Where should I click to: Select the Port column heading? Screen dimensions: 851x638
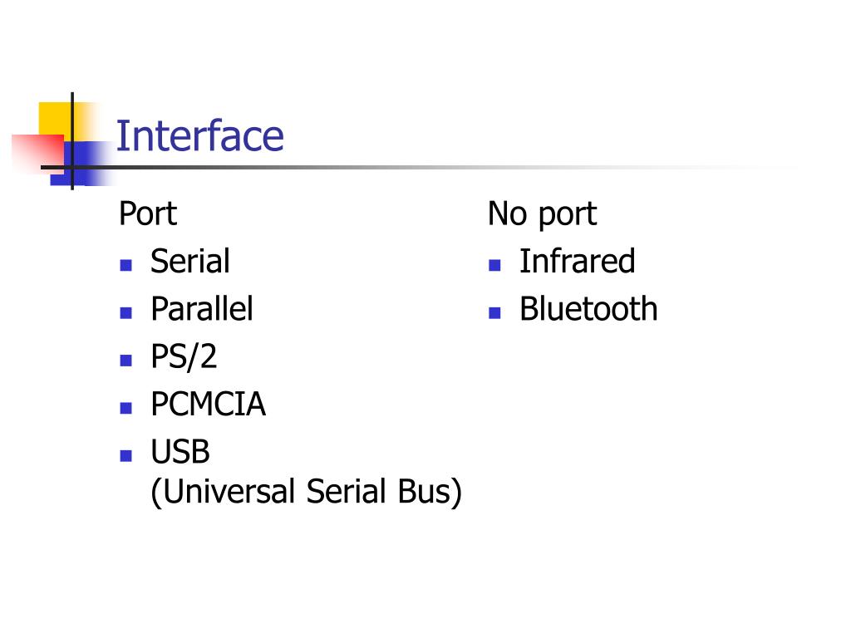(x=148, y=213)
